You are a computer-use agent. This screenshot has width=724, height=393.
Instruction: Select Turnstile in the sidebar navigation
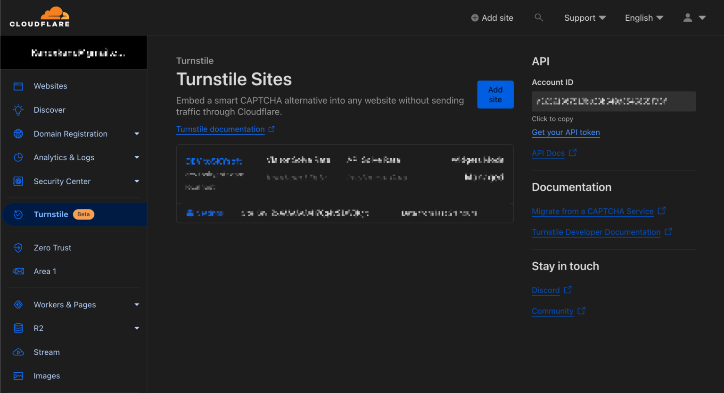(x=51, y=214)
